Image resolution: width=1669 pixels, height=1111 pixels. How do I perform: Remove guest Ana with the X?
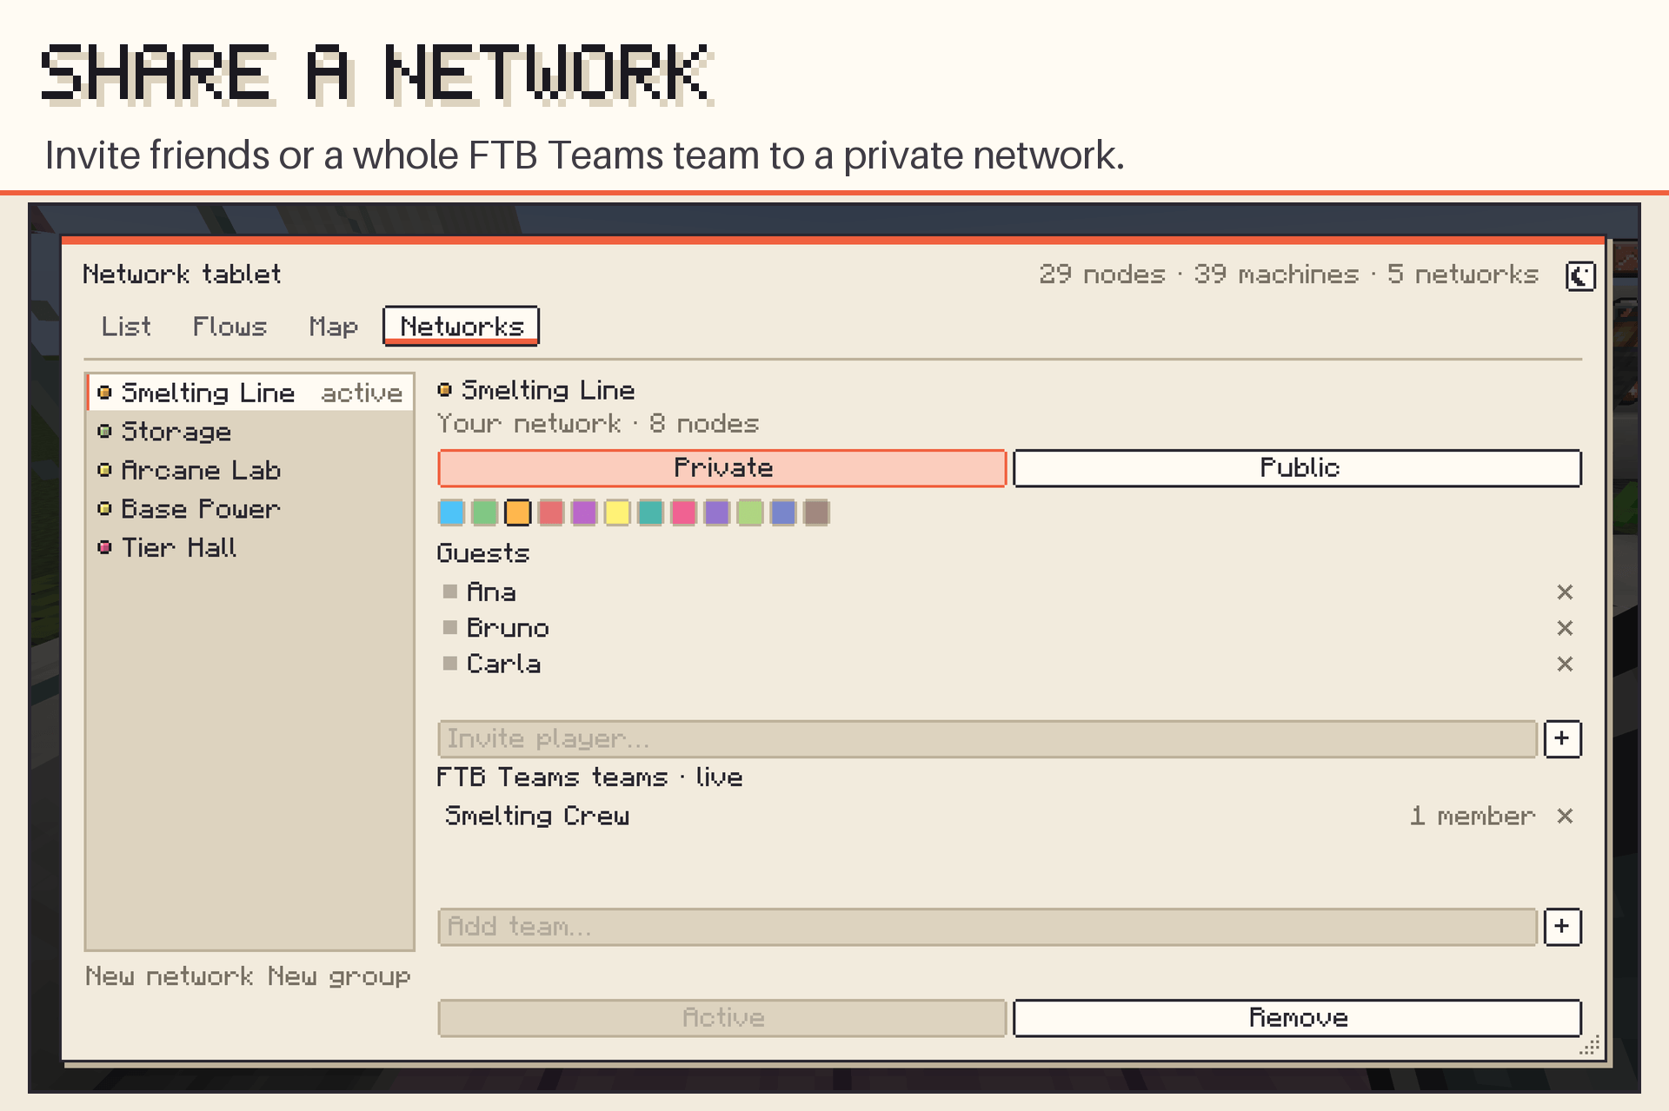1565,592
